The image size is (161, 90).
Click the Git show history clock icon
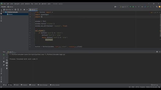(151, 7)
